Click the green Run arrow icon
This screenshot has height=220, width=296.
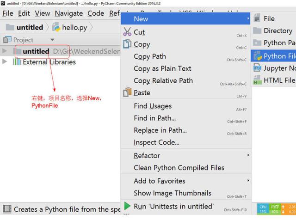tap(127, 206)
